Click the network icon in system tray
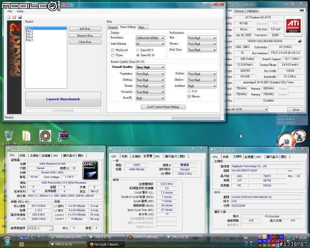310x248 pixels. click(x=289, y=237)
